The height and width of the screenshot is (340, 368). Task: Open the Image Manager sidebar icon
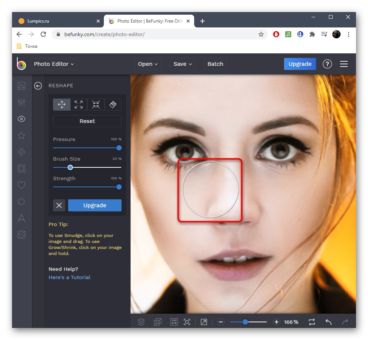point(21,86)
